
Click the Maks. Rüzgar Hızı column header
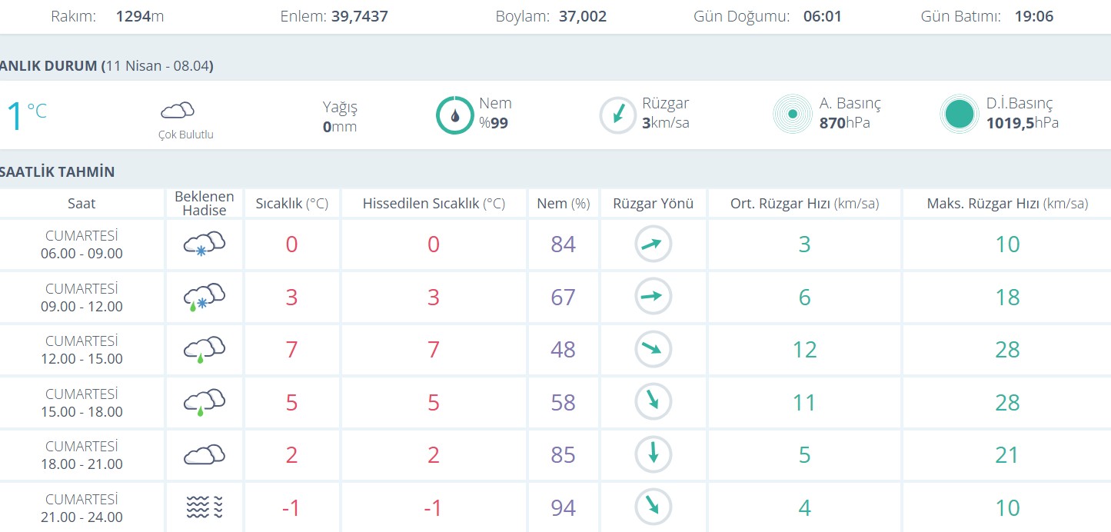pos(1007,204)
